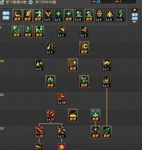Select the sitting figure mastered common skill

click(x=17, y=15)
